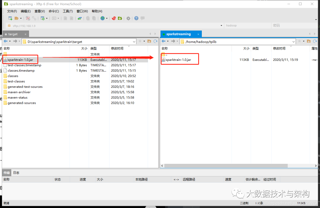Viewport: 320px width, 208px height.
Task: Open the 文件(F) menu
Action: (x=12, y=11)
